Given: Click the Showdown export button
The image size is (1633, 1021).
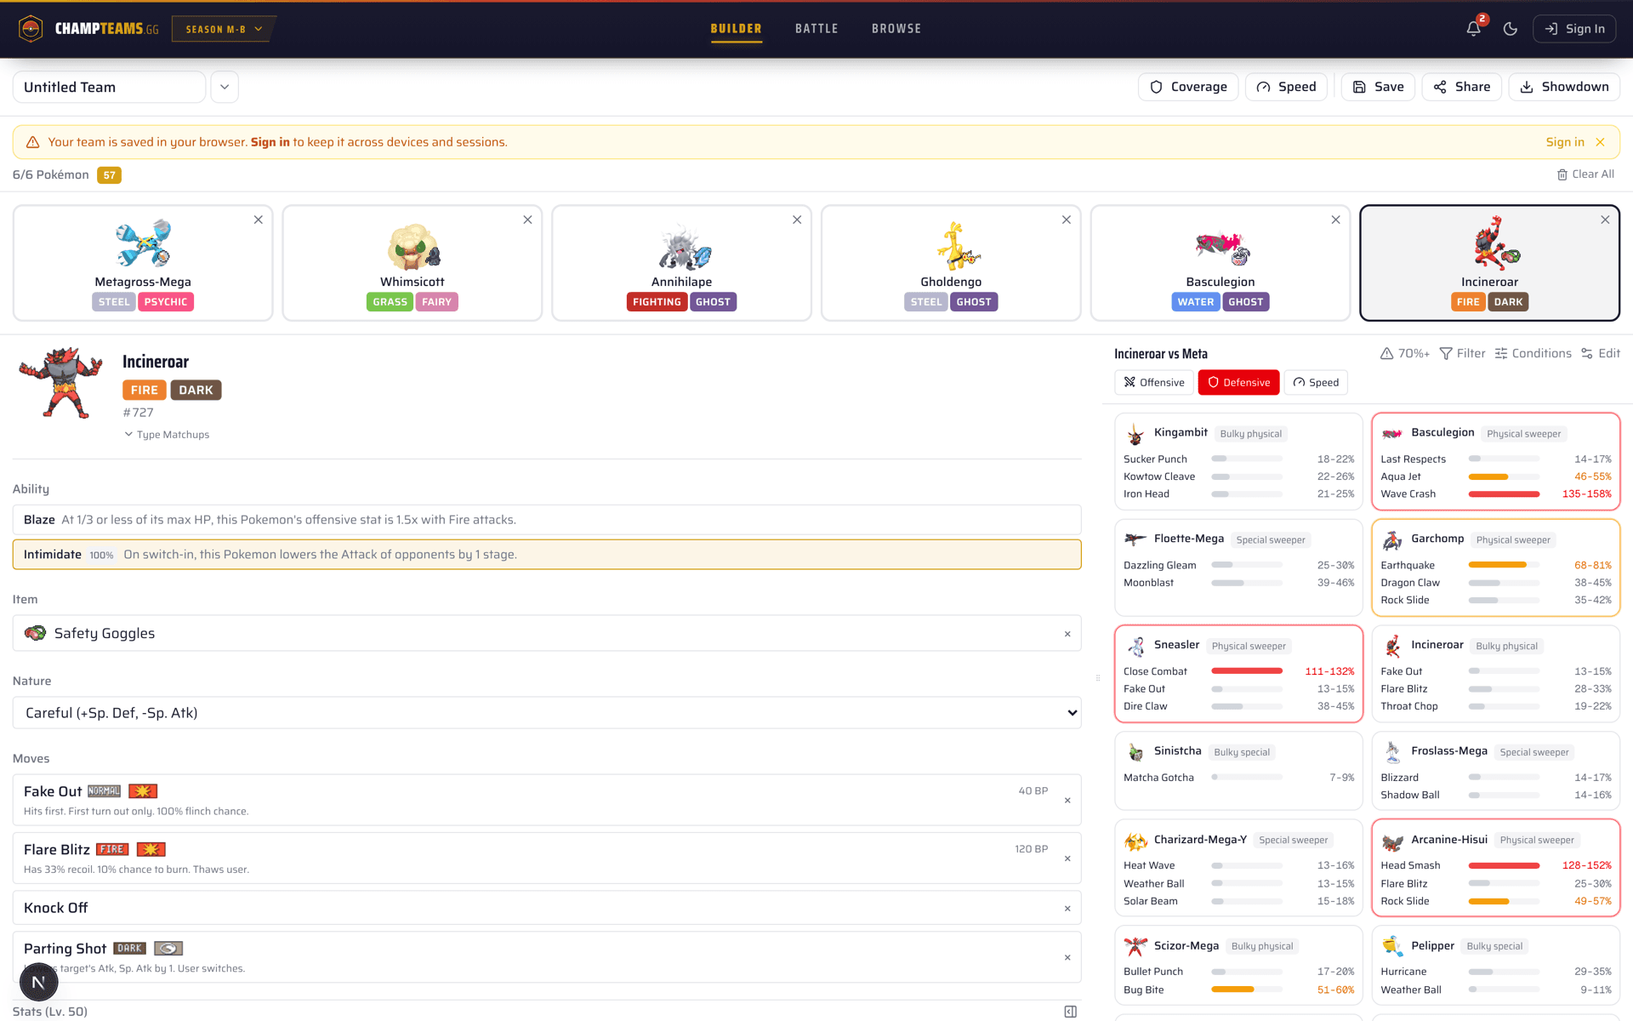Looking at the screenshot, I should 1564,87.
